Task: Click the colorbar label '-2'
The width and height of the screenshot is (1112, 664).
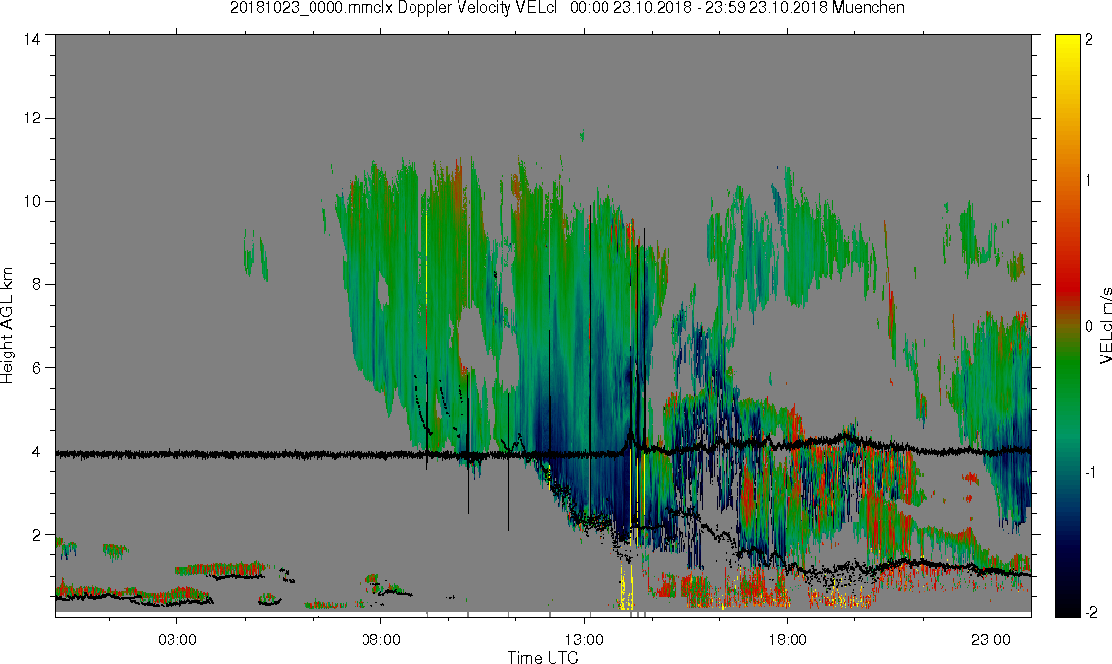Action: click(1090, 612)
